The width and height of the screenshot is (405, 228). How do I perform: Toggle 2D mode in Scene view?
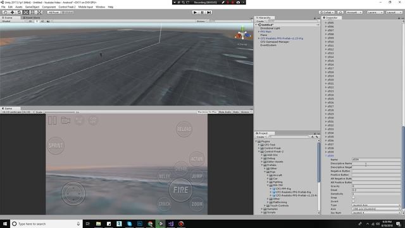pos(30,21)
